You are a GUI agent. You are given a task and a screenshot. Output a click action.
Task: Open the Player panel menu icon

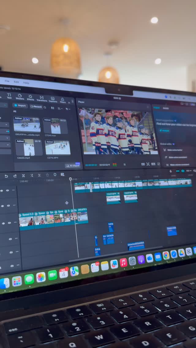click(148, 107)
